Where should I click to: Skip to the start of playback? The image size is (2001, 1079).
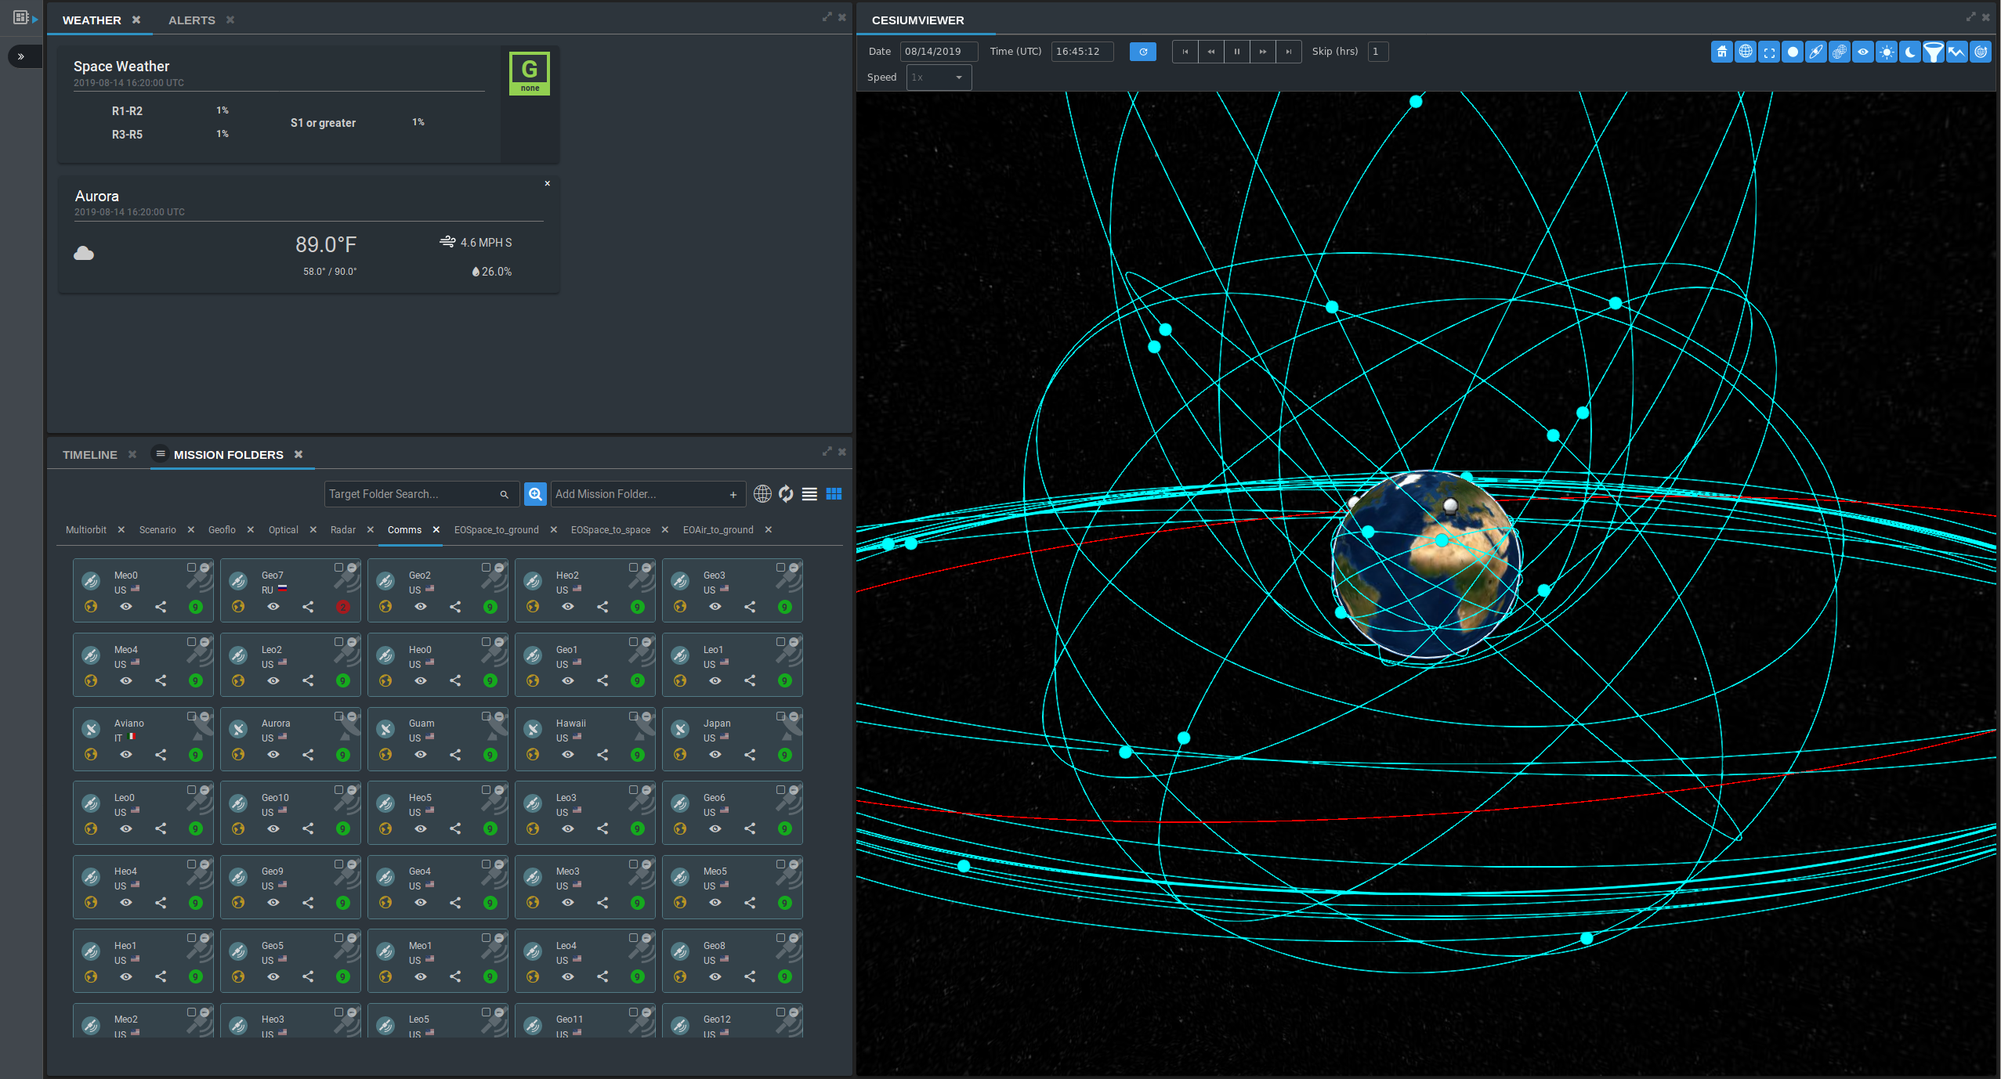click(x=1185, y=52)
